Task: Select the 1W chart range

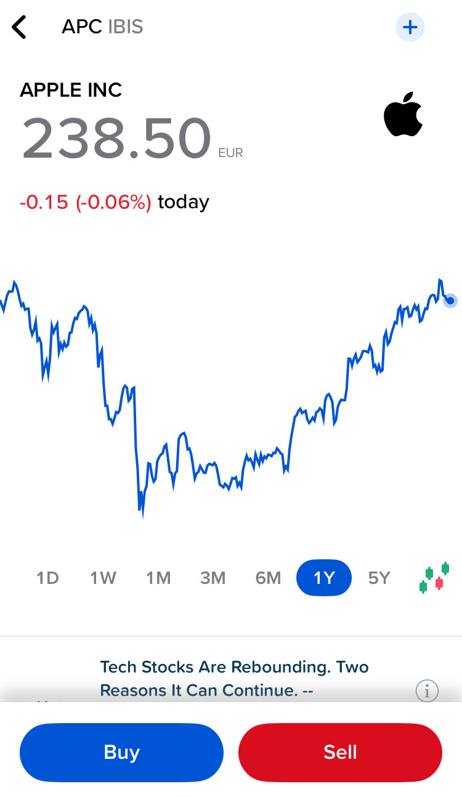Action: click(103, 578)
